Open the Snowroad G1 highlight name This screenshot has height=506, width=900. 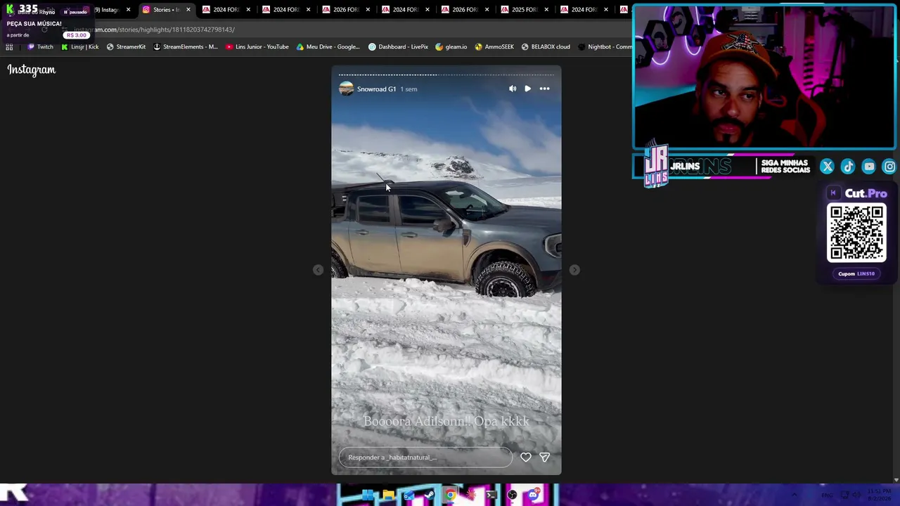pos(376,89)
